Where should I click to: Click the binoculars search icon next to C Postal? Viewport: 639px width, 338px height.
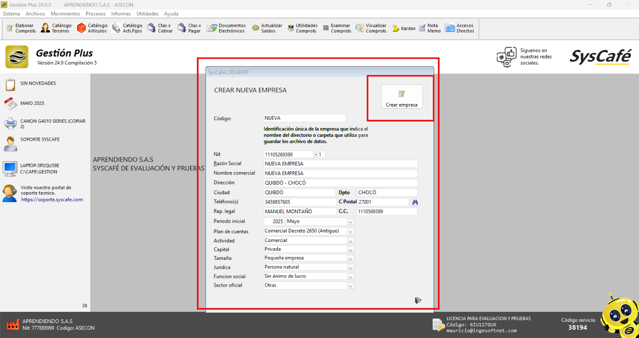coord(415,202)
